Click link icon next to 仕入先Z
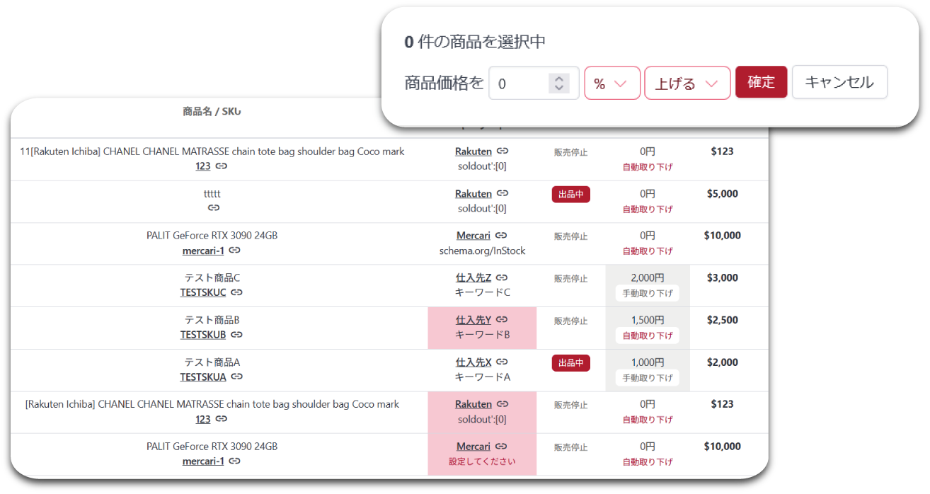Screen dimensions: 930x494 pos(502,278)
